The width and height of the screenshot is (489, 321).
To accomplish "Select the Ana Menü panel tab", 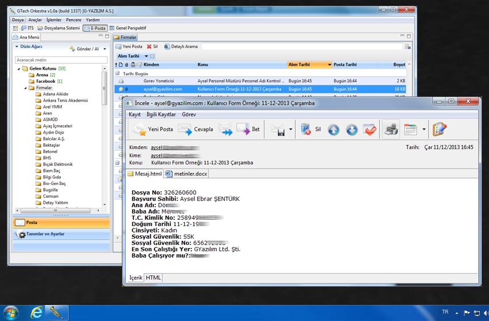I will 26,37.
